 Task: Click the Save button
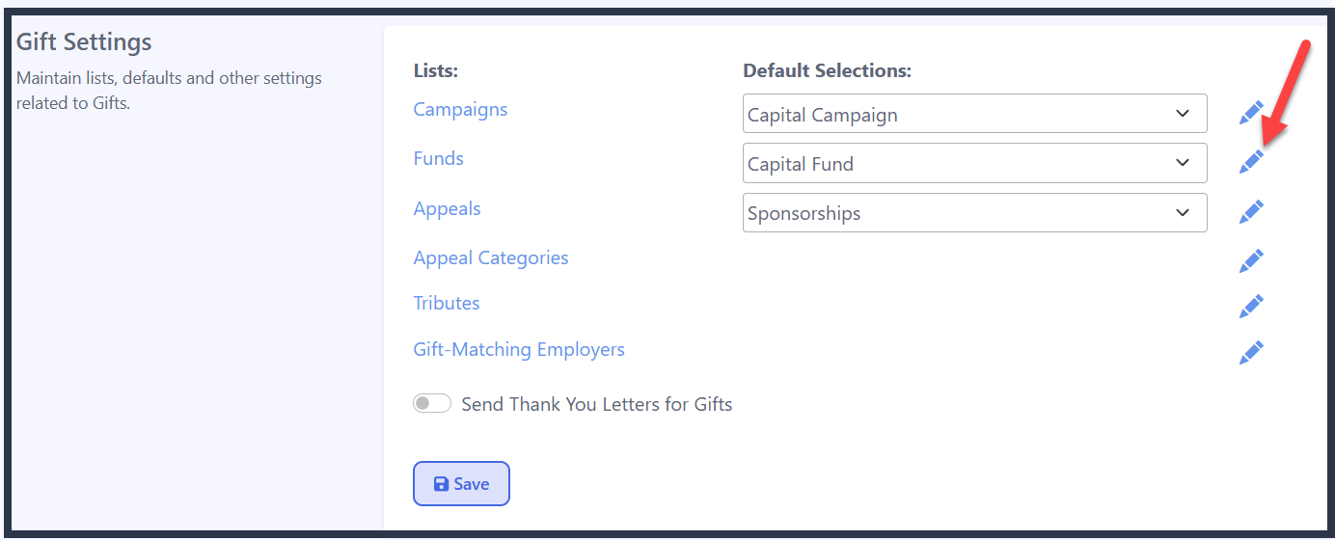point(461,484)
